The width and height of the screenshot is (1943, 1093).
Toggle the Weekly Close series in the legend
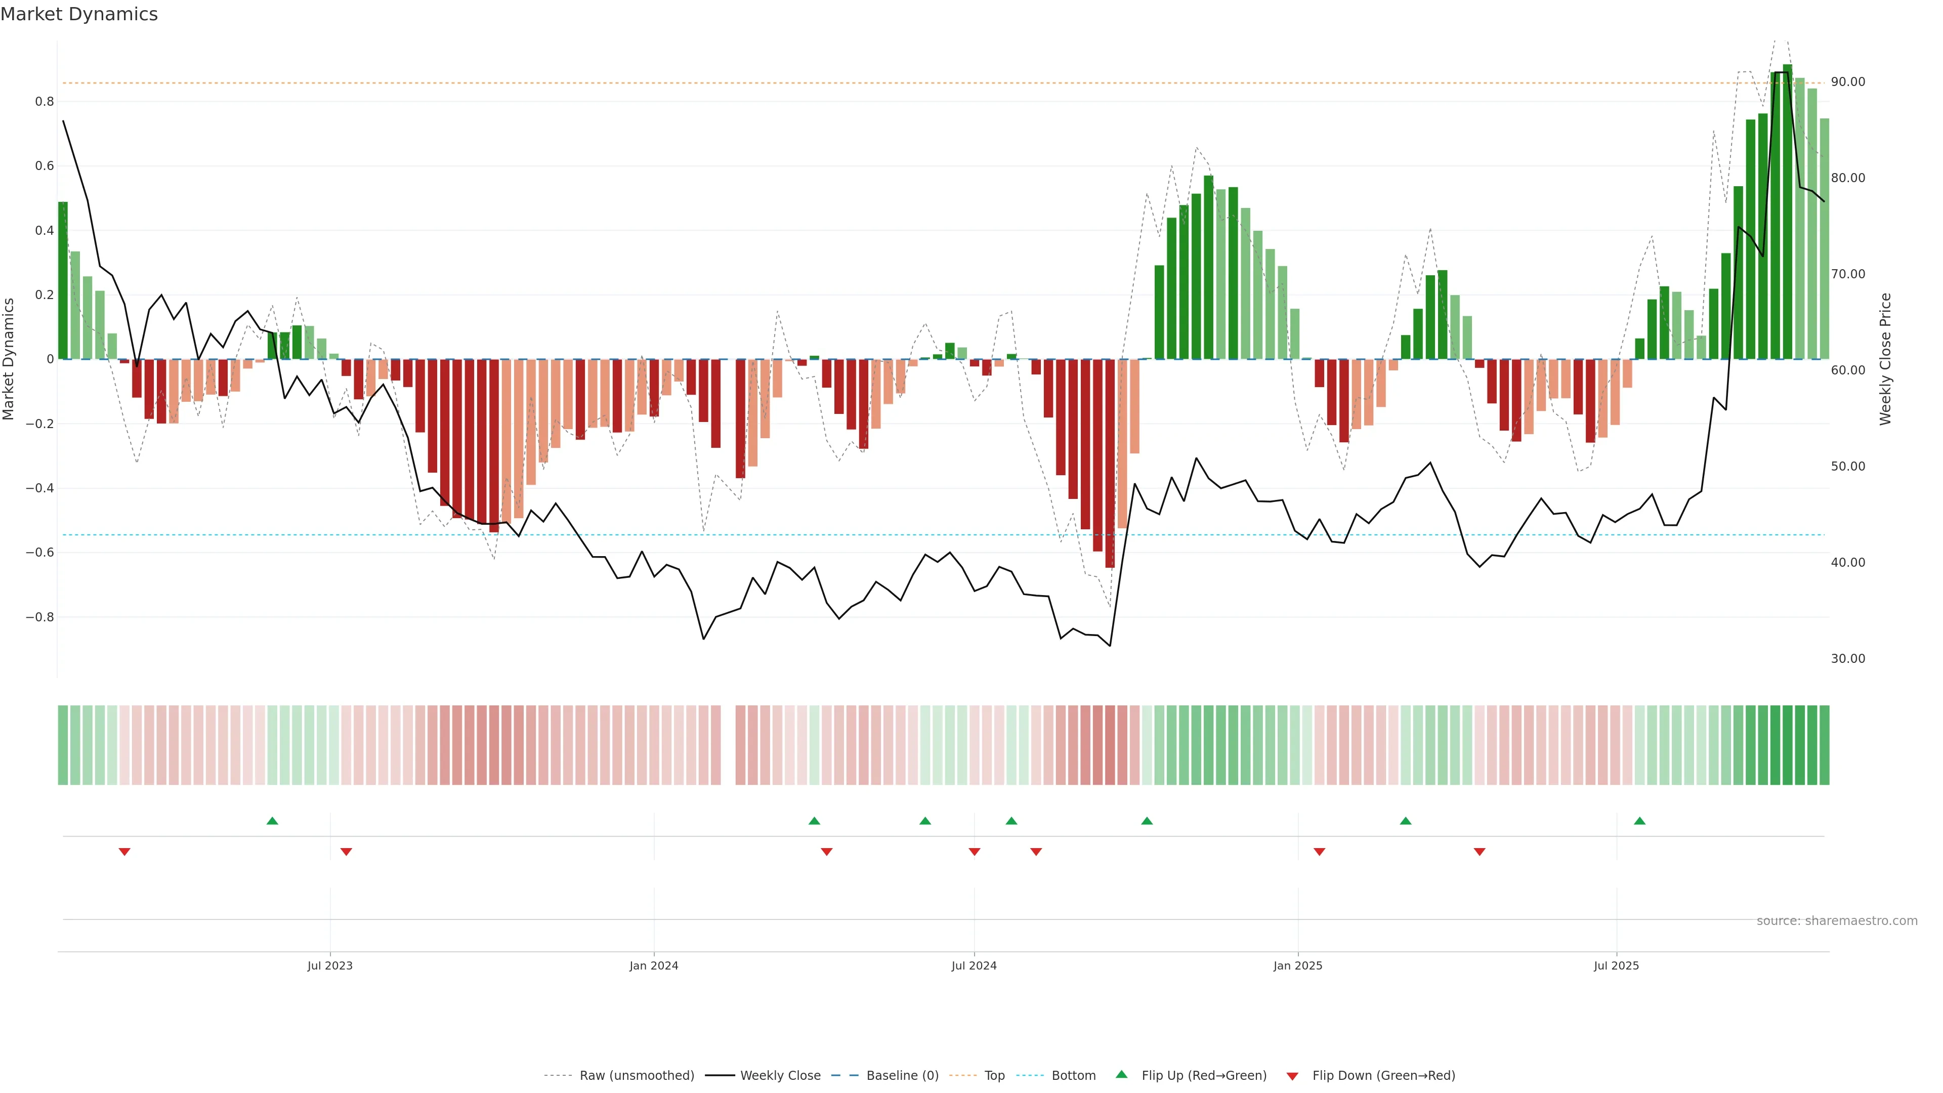pyautogui.click(x=780, y=1075)
